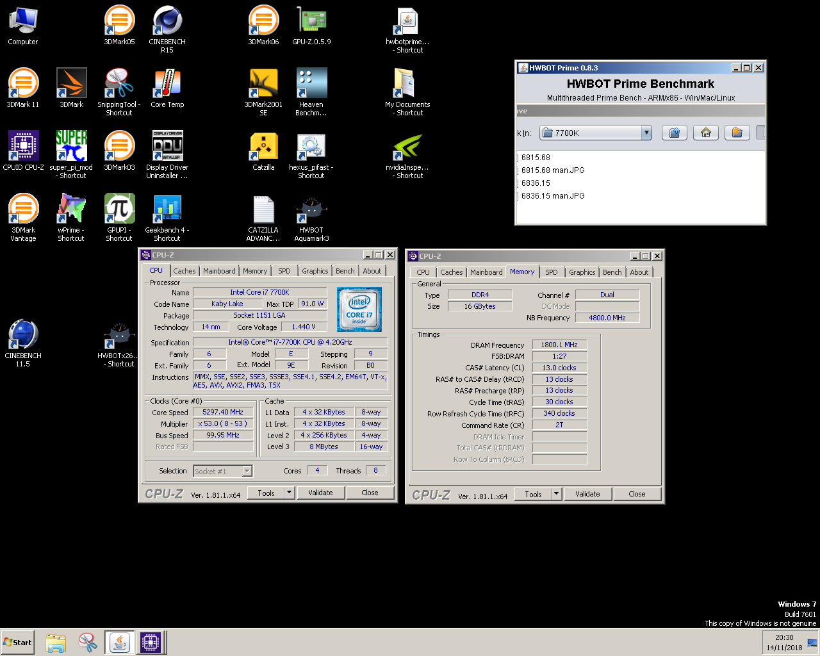
Task: Click Tools button in right CPU-Z window
Action: (x=533, y=494)
